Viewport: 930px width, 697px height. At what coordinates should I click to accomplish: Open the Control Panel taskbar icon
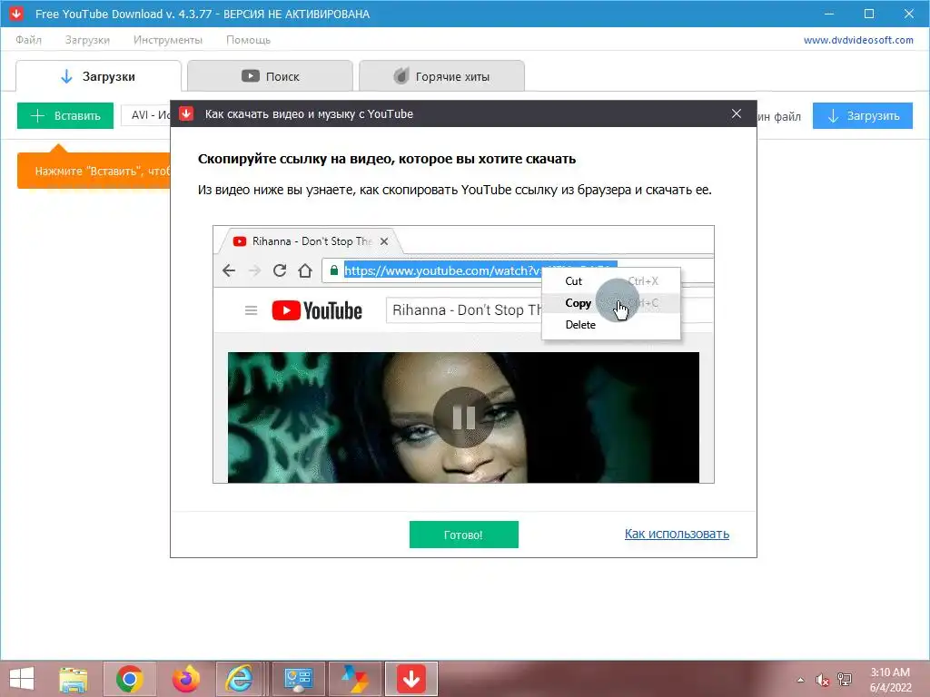(x=298, y=679)
